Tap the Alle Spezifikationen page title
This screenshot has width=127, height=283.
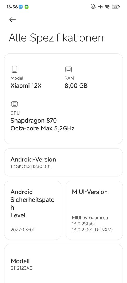click(56, 38)
